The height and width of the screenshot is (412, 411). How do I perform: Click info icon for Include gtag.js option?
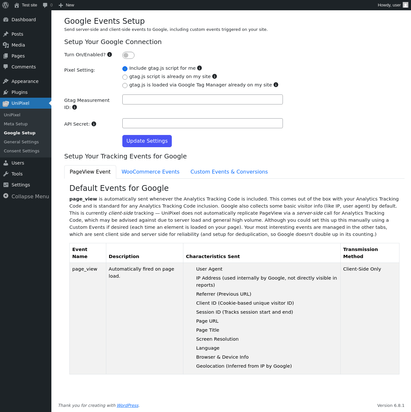(x=199, y=68)
